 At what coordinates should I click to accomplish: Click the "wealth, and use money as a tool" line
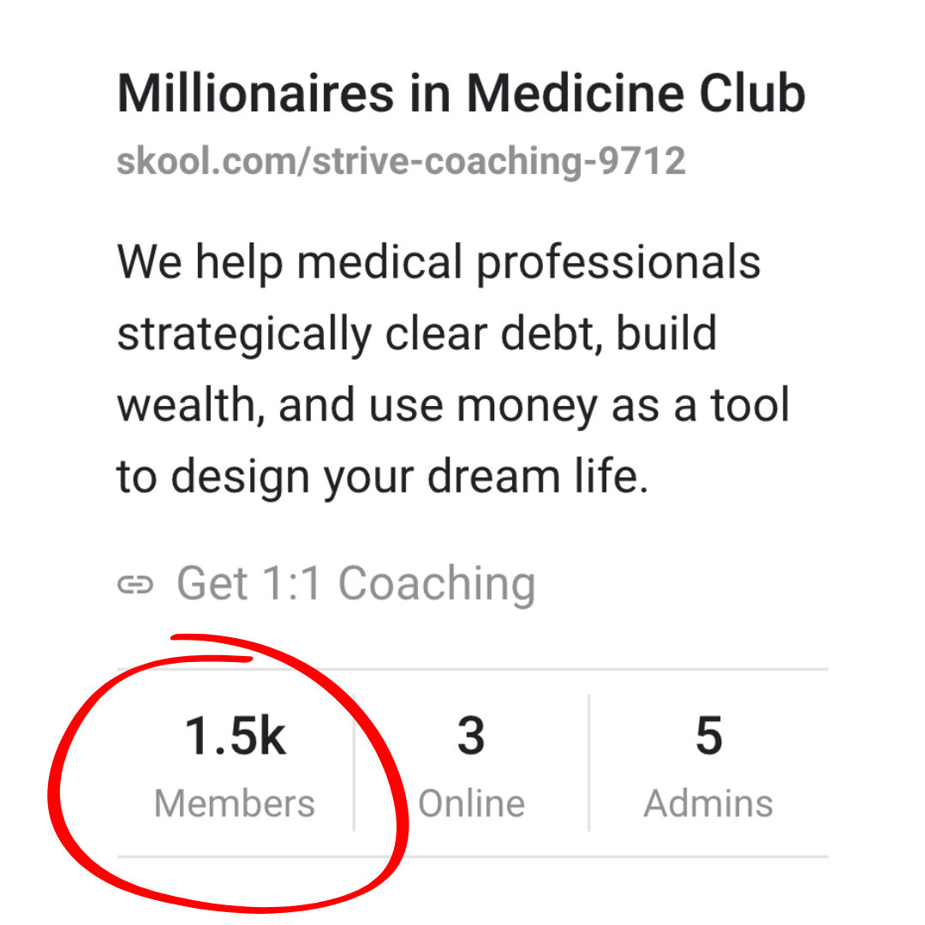pos(453,404)
